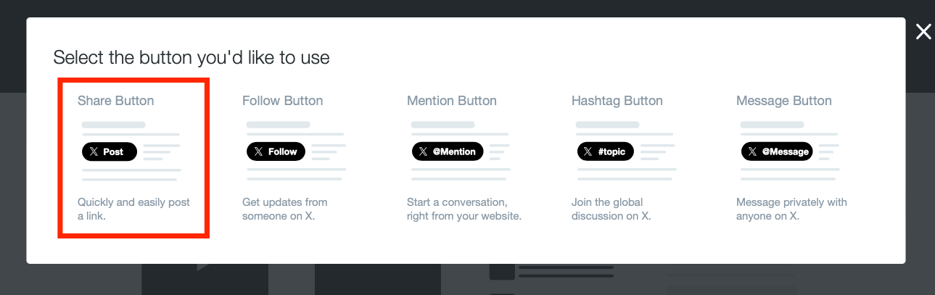Click the X Post button preview
This screenshot has height=295, width=935.
pyautogui.click(x=109, y=151)
